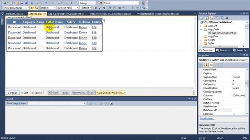Toggle Bold formatting
250x140 pixels.
95,8
